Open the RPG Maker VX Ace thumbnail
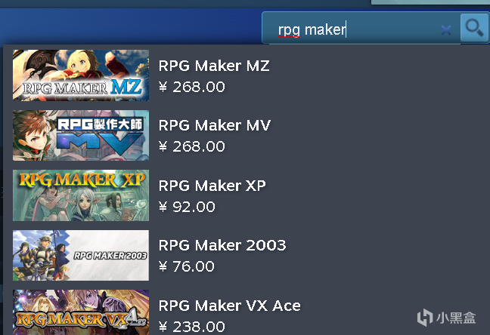This screenshot has width=490, height=335. [x=81, y=312]
